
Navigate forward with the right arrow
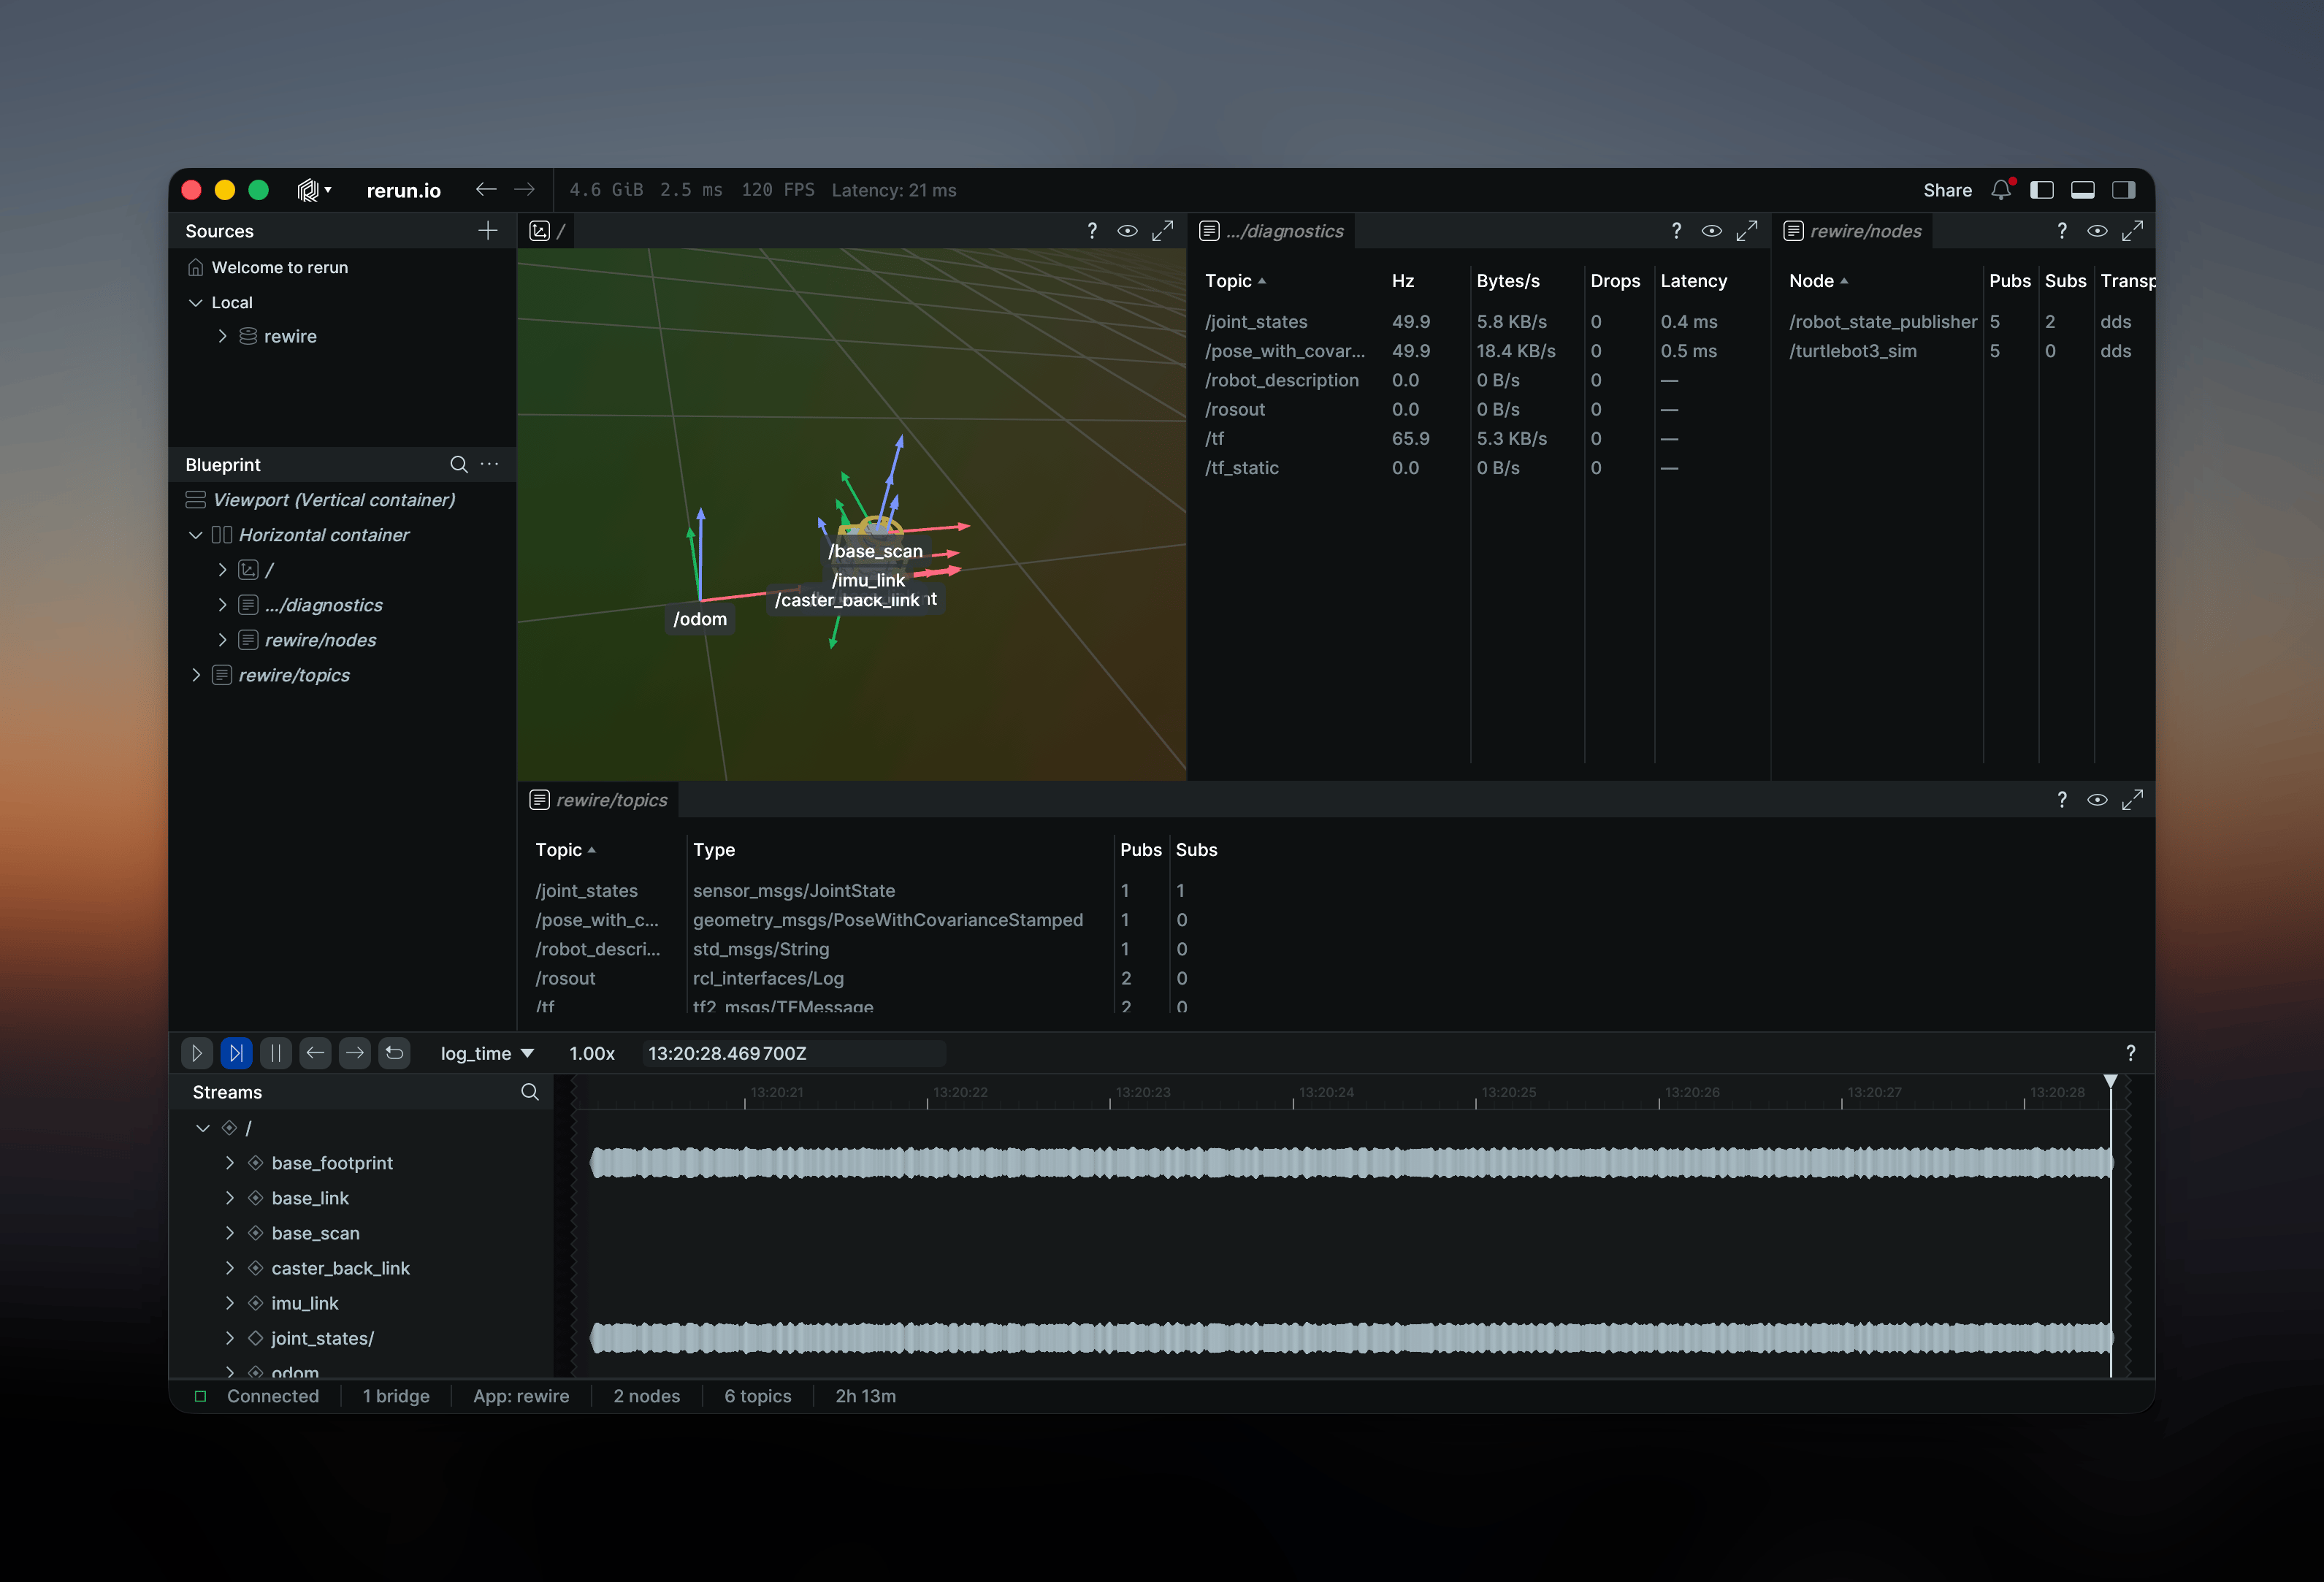pyautogui.click(x=525, y=189)
